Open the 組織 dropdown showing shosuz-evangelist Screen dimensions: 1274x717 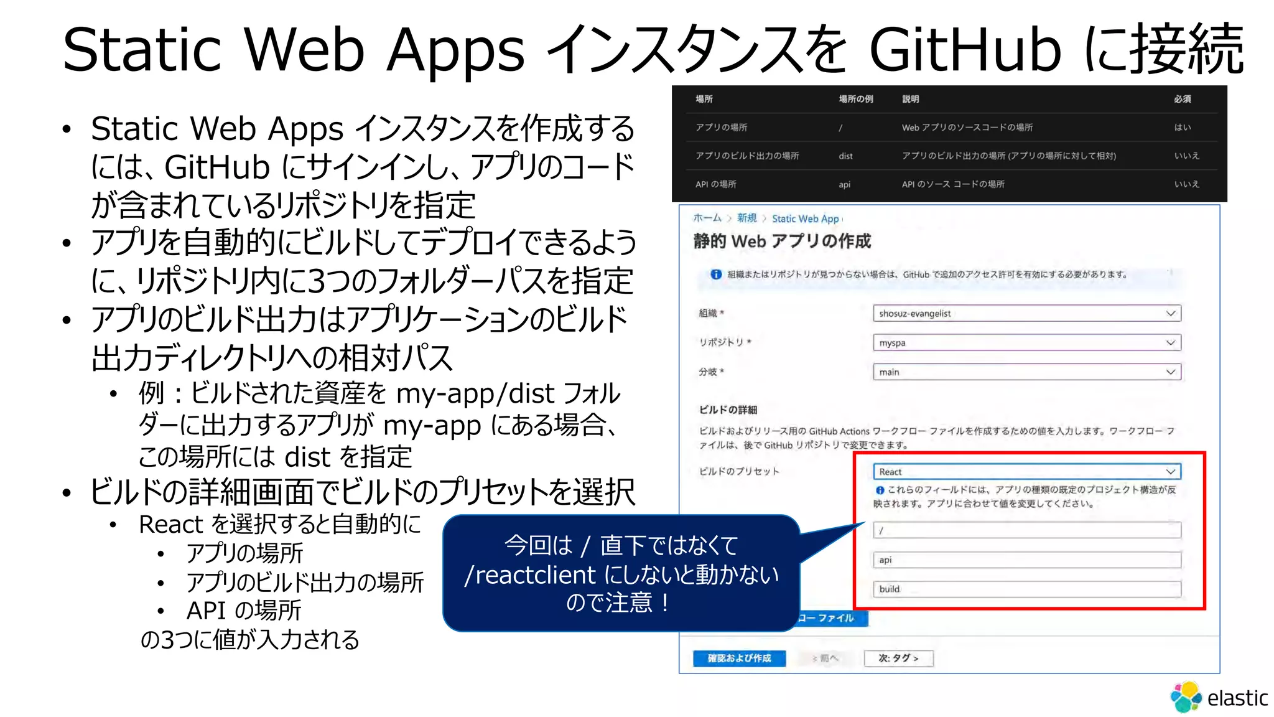click(1026, 313)
